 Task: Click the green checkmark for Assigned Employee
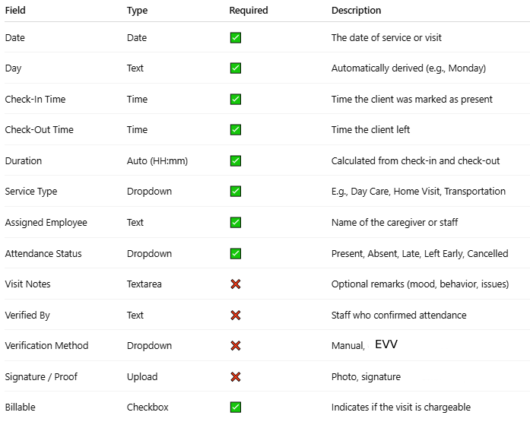click(x=236, y=222)
